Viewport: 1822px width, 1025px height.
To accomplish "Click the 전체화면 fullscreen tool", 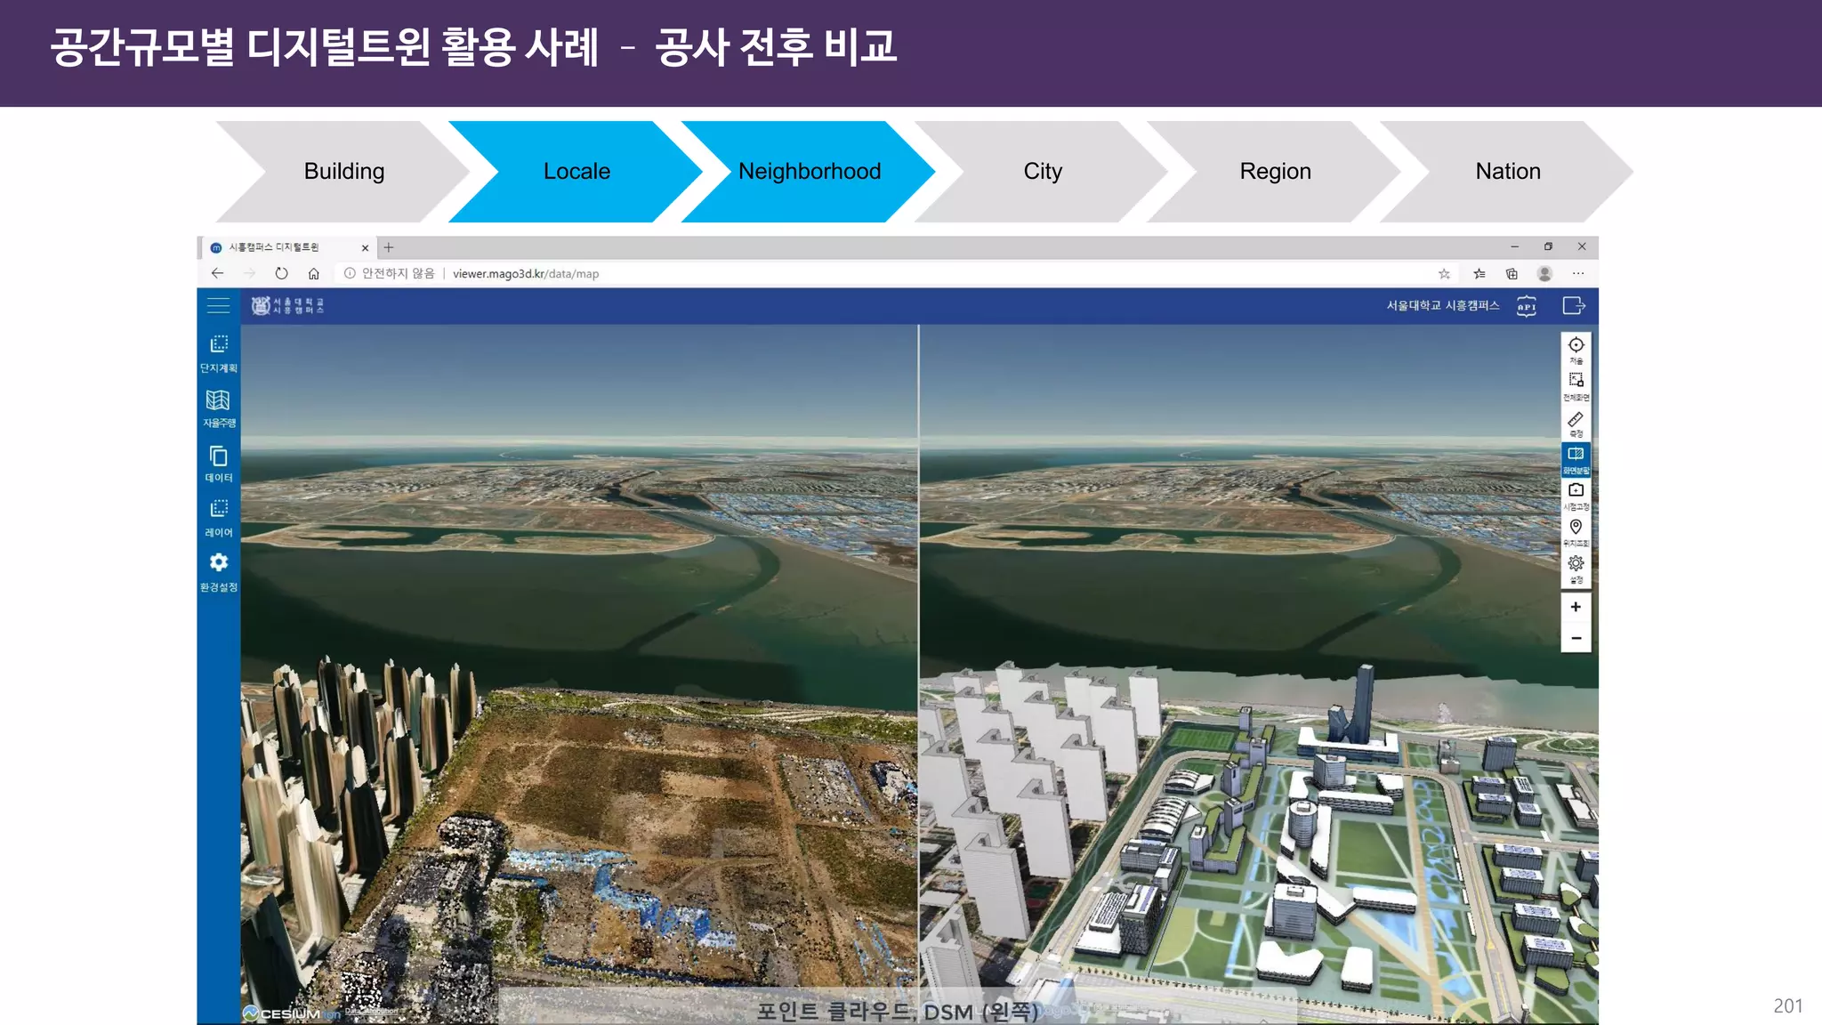I will 1576,386.
